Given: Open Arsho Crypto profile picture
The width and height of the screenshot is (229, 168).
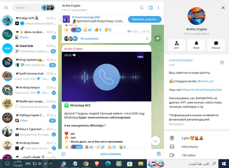Looking at the screenshot, I should click(x=196, y=16).
